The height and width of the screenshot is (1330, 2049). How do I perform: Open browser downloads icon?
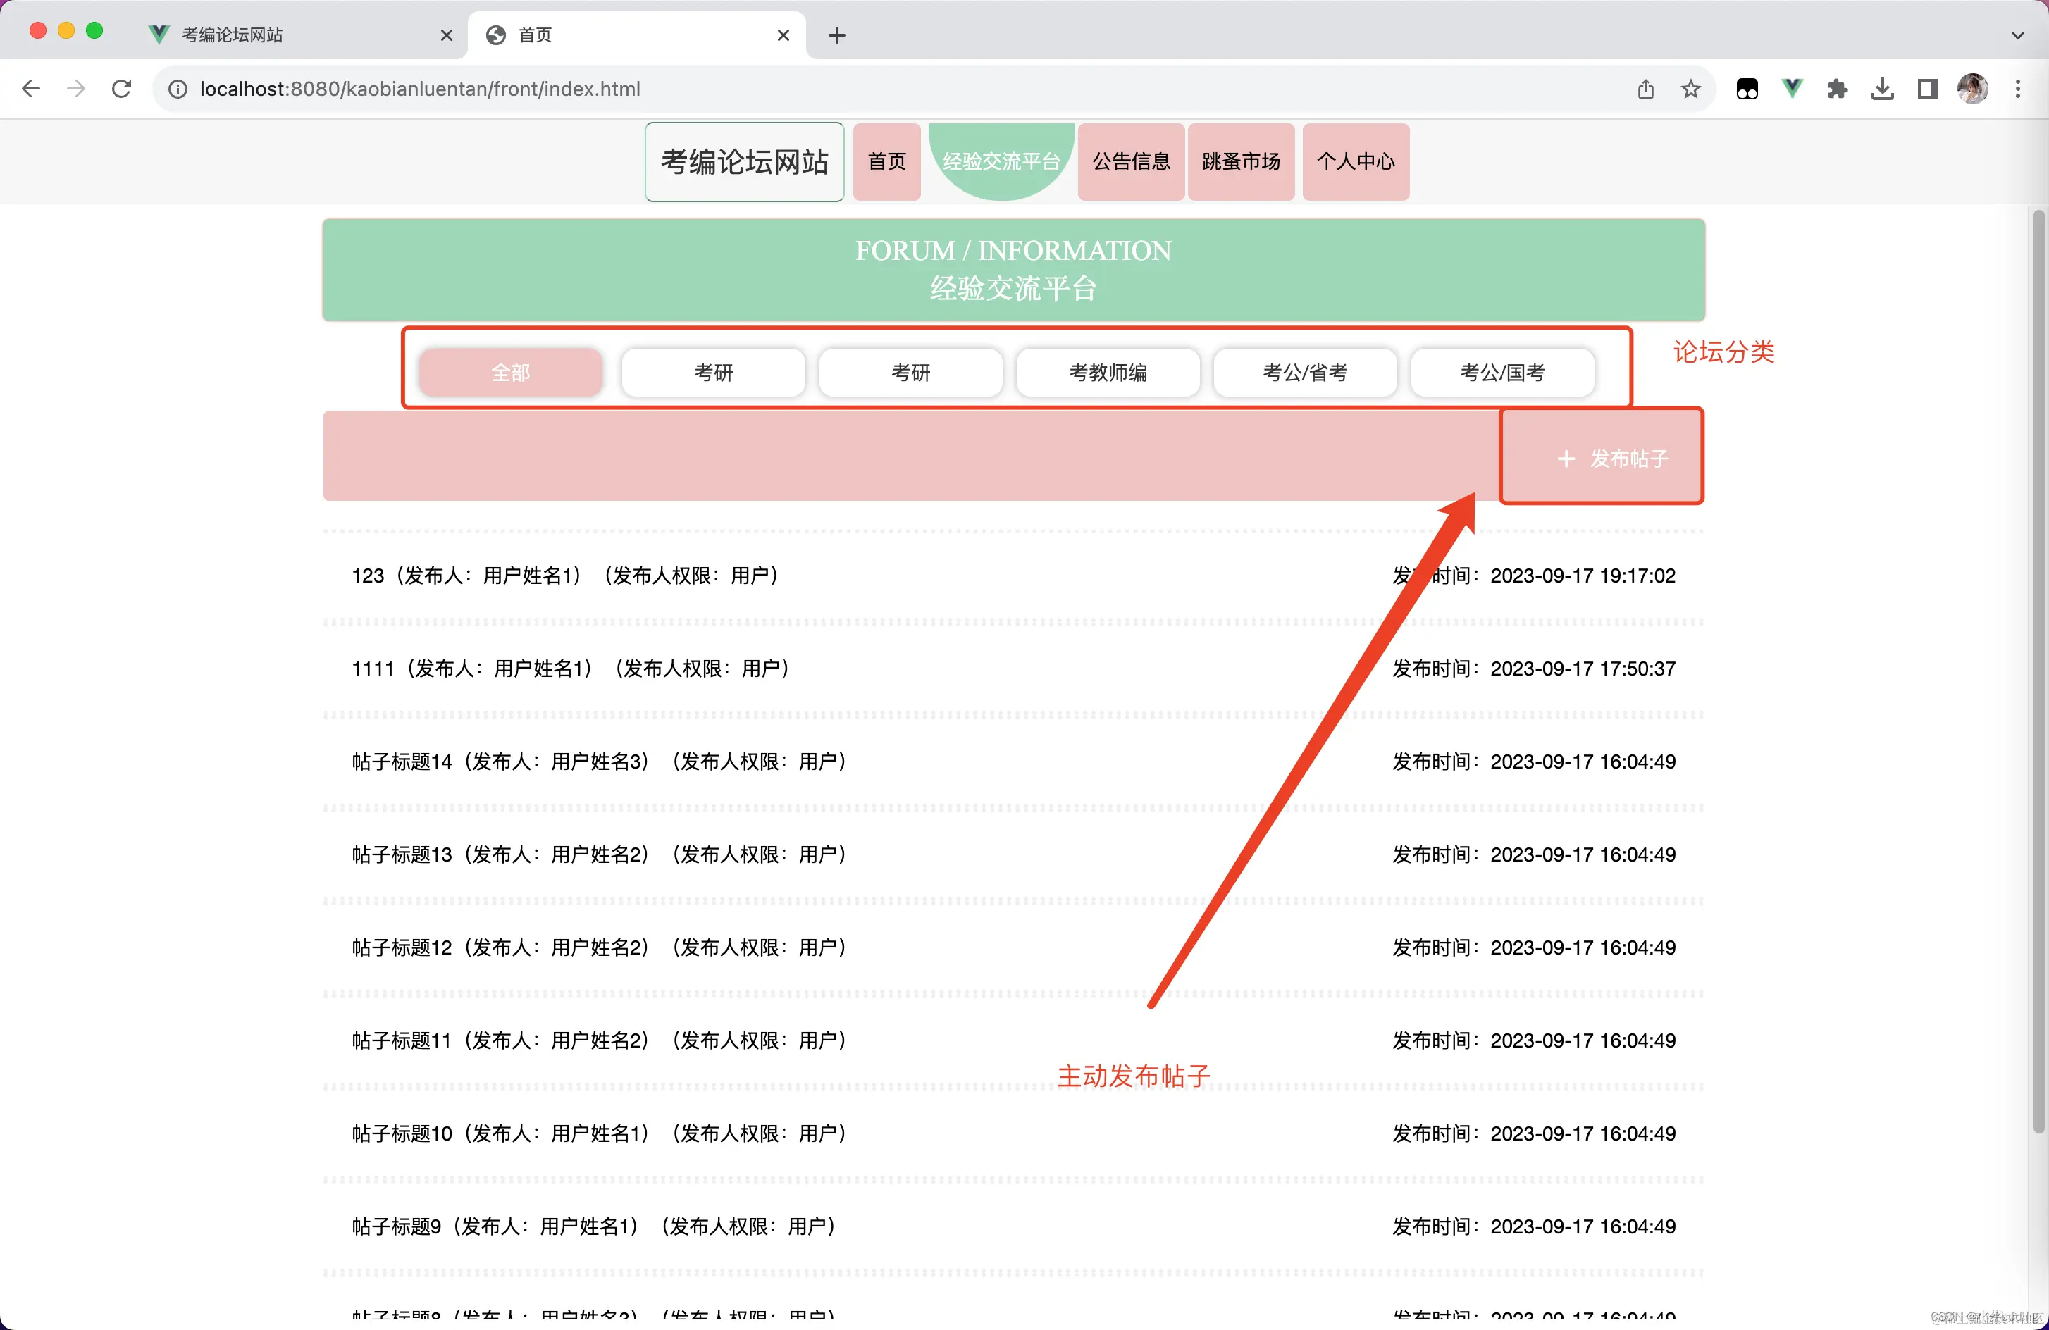[1882, 89]
